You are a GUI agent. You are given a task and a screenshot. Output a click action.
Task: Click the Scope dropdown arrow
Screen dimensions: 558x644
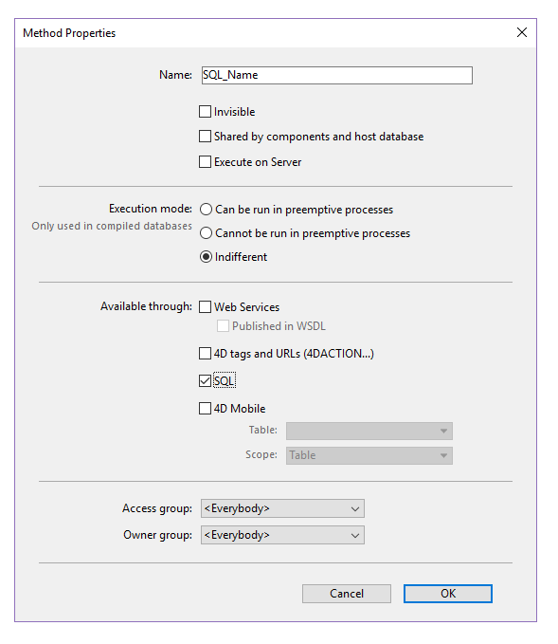click(x=443, y=455)
